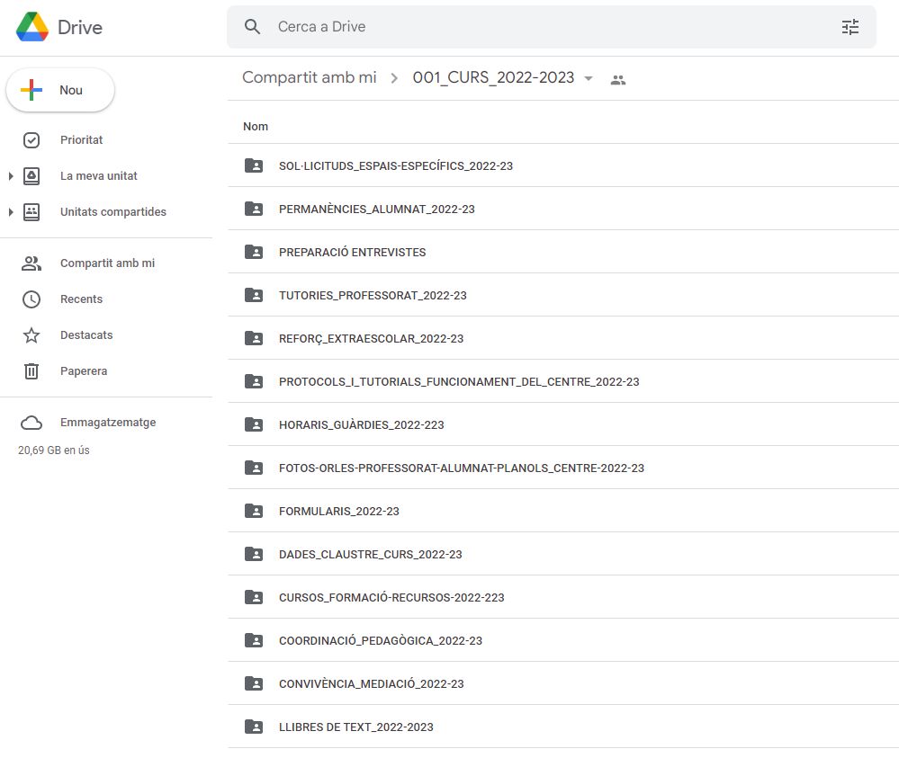Select the LLIBRES DE TEXT_2022-2023 folder

pos(355,727)
